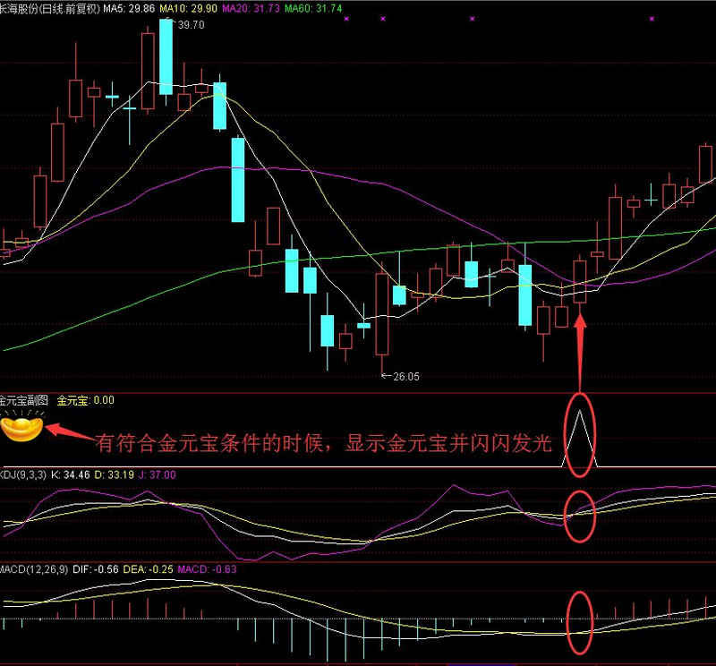The width and height of the screenshot is (716, 666).
Task: Select the 长海股份(日线,前复权) chart title
Action: [x=49, y=8]
